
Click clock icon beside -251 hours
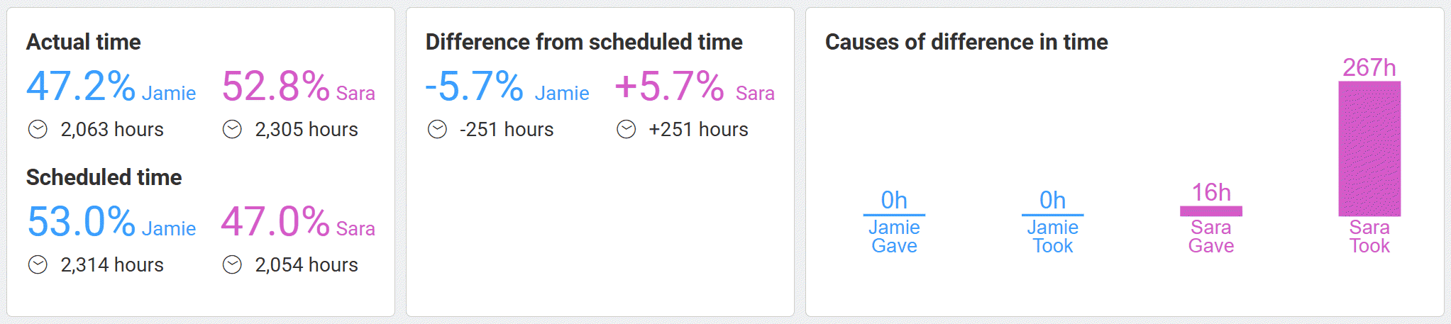(x=437, y=130)
